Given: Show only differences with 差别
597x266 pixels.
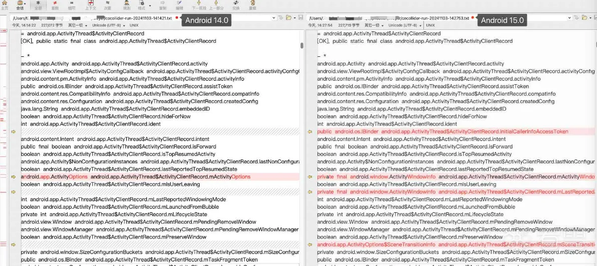Looking at the screenshot, I should 55,5.
